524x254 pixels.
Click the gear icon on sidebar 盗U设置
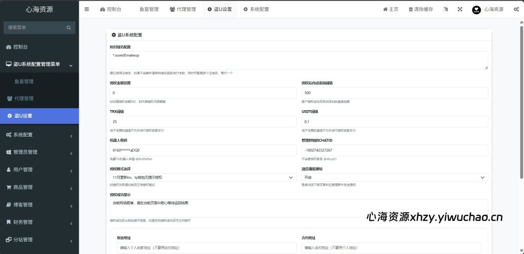[x=10, y=116]
